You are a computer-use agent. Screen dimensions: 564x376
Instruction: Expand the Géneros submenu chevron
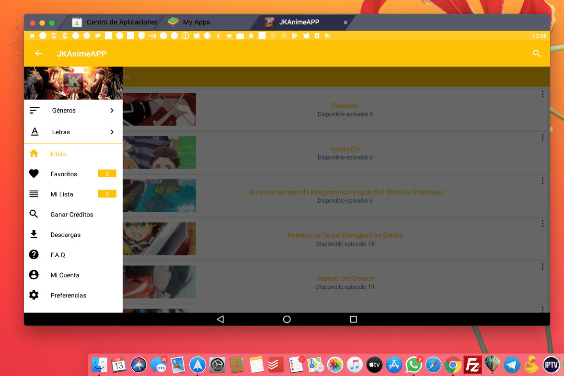(112, 110)
